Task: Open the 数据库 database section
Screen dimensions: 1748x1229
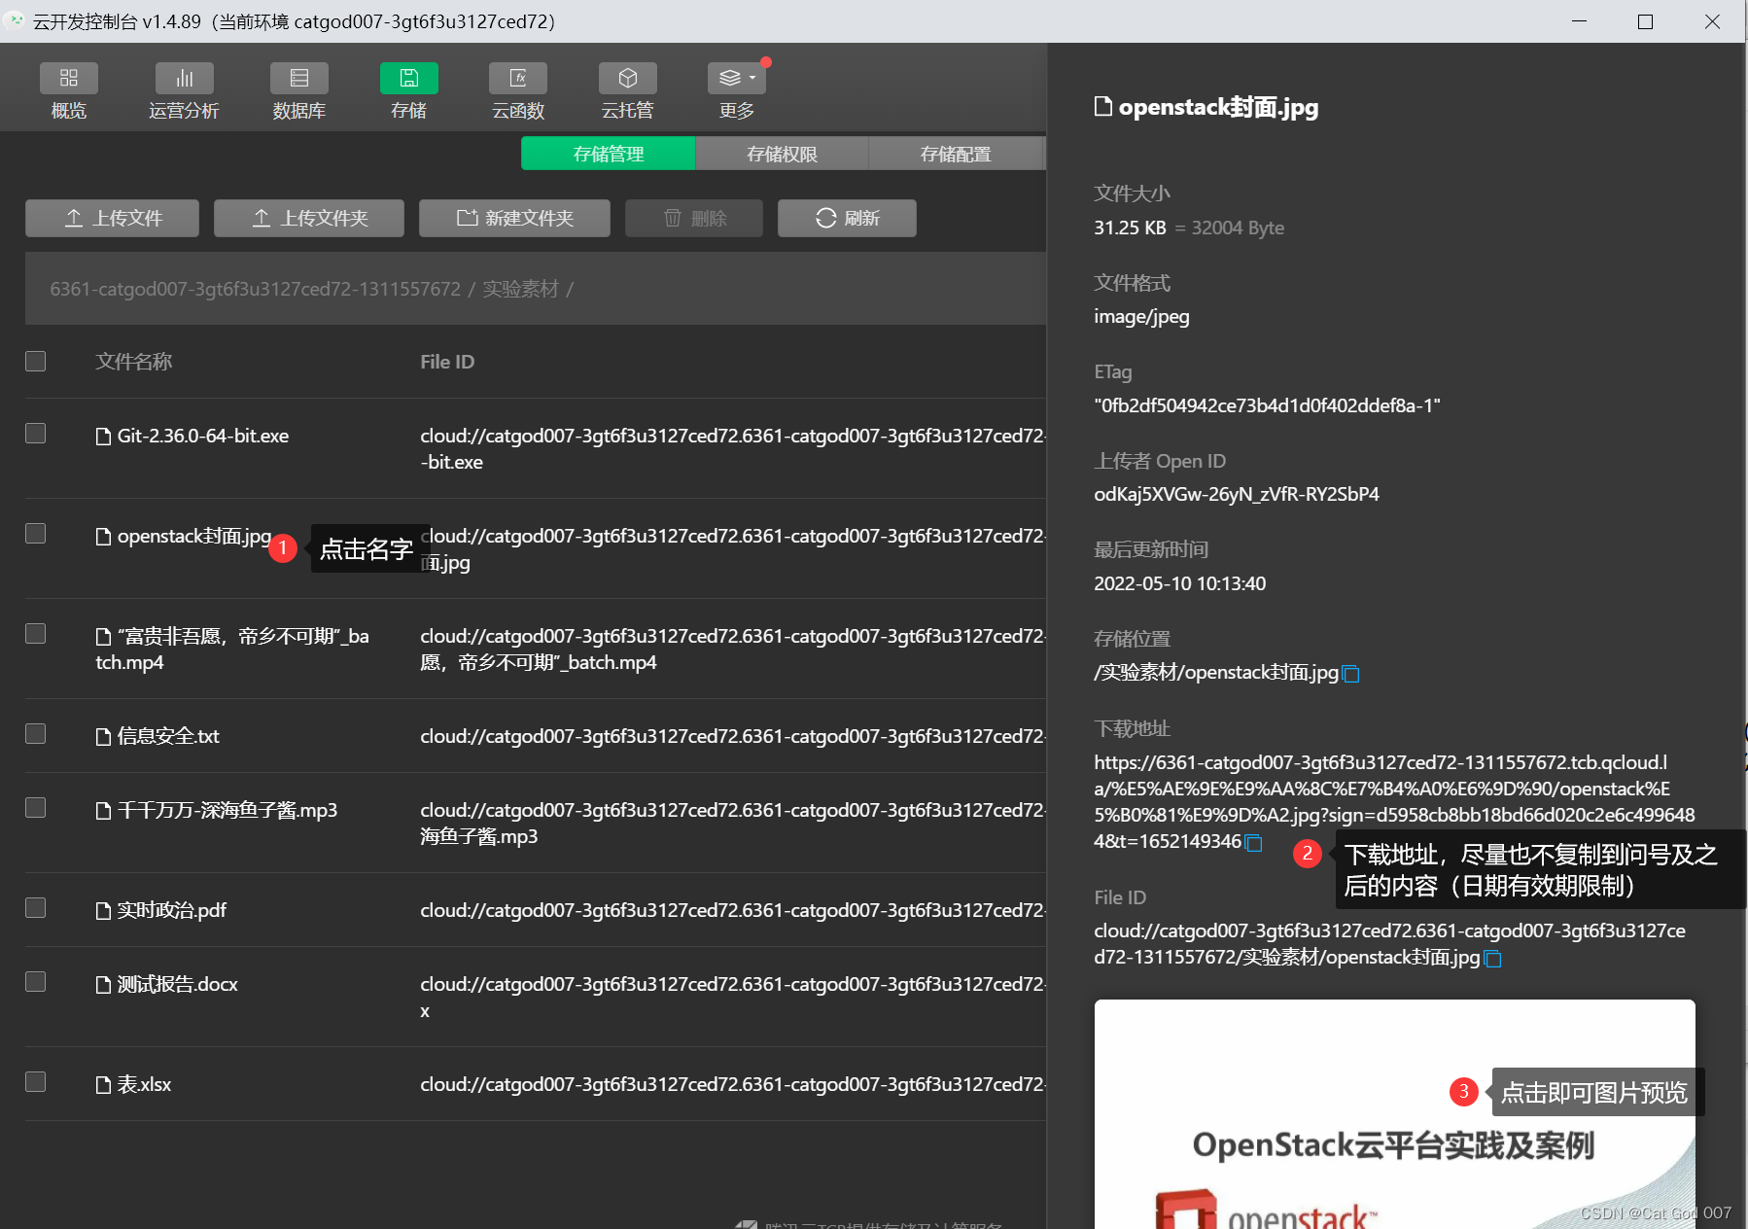Action: coord(298,91)
